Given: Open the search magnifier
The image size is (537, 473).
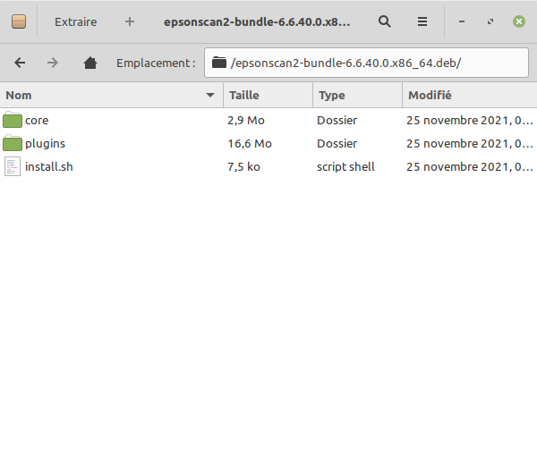Looking at the screenshot, I should pos(385,21).
